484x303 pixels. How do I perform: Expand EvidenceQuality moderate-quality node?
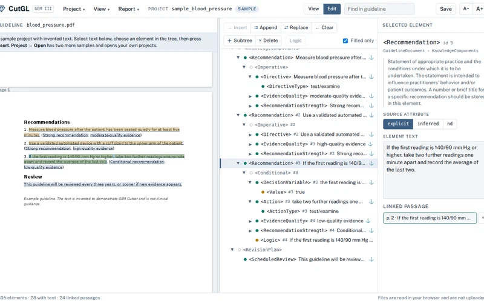click(250, 96)
